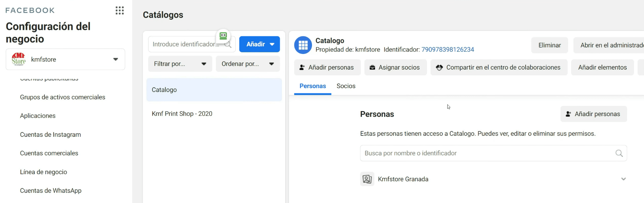Switch to the Socios tab
The width and height of the screenshot is (644, 203).
tap(346, 86)
